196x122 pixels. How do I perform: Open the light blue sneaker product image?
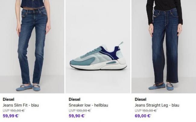point(98,57)
